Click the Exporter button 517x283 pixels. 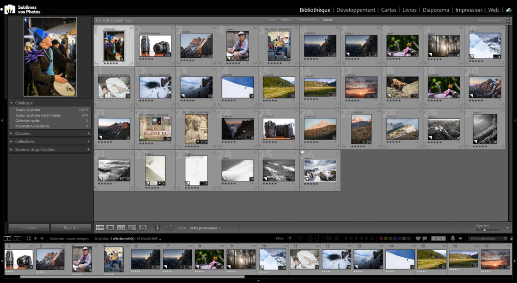coord(71,228)
